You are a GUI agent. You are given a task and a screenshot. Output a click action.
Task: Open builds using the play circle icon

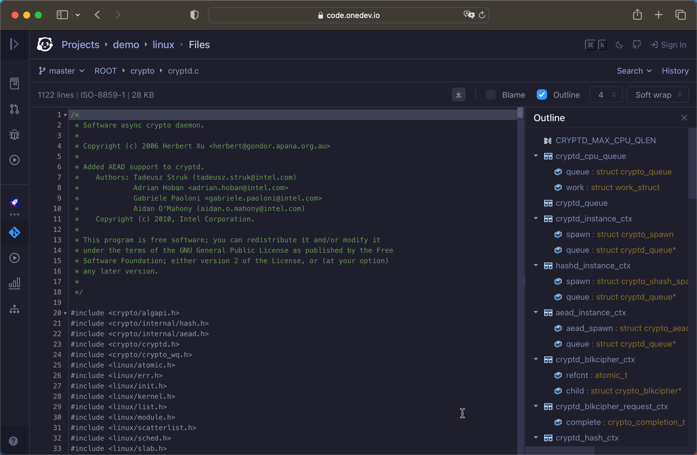point(14,160)
